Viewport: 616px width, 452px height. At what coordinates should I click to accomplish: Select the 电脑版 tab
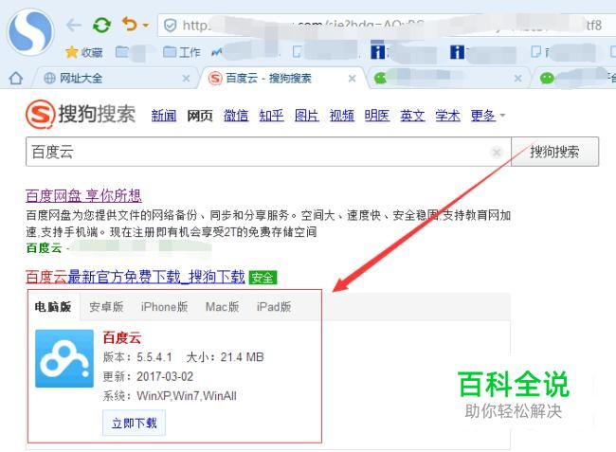click(x=53, y=306)
